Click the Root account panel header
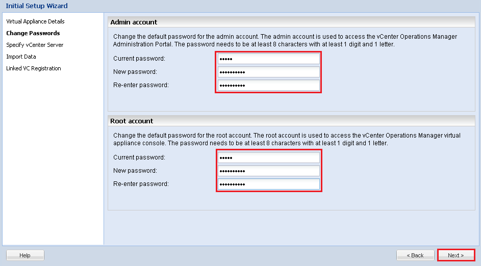Viewport: 481px width, 266px height. [132, 121]
